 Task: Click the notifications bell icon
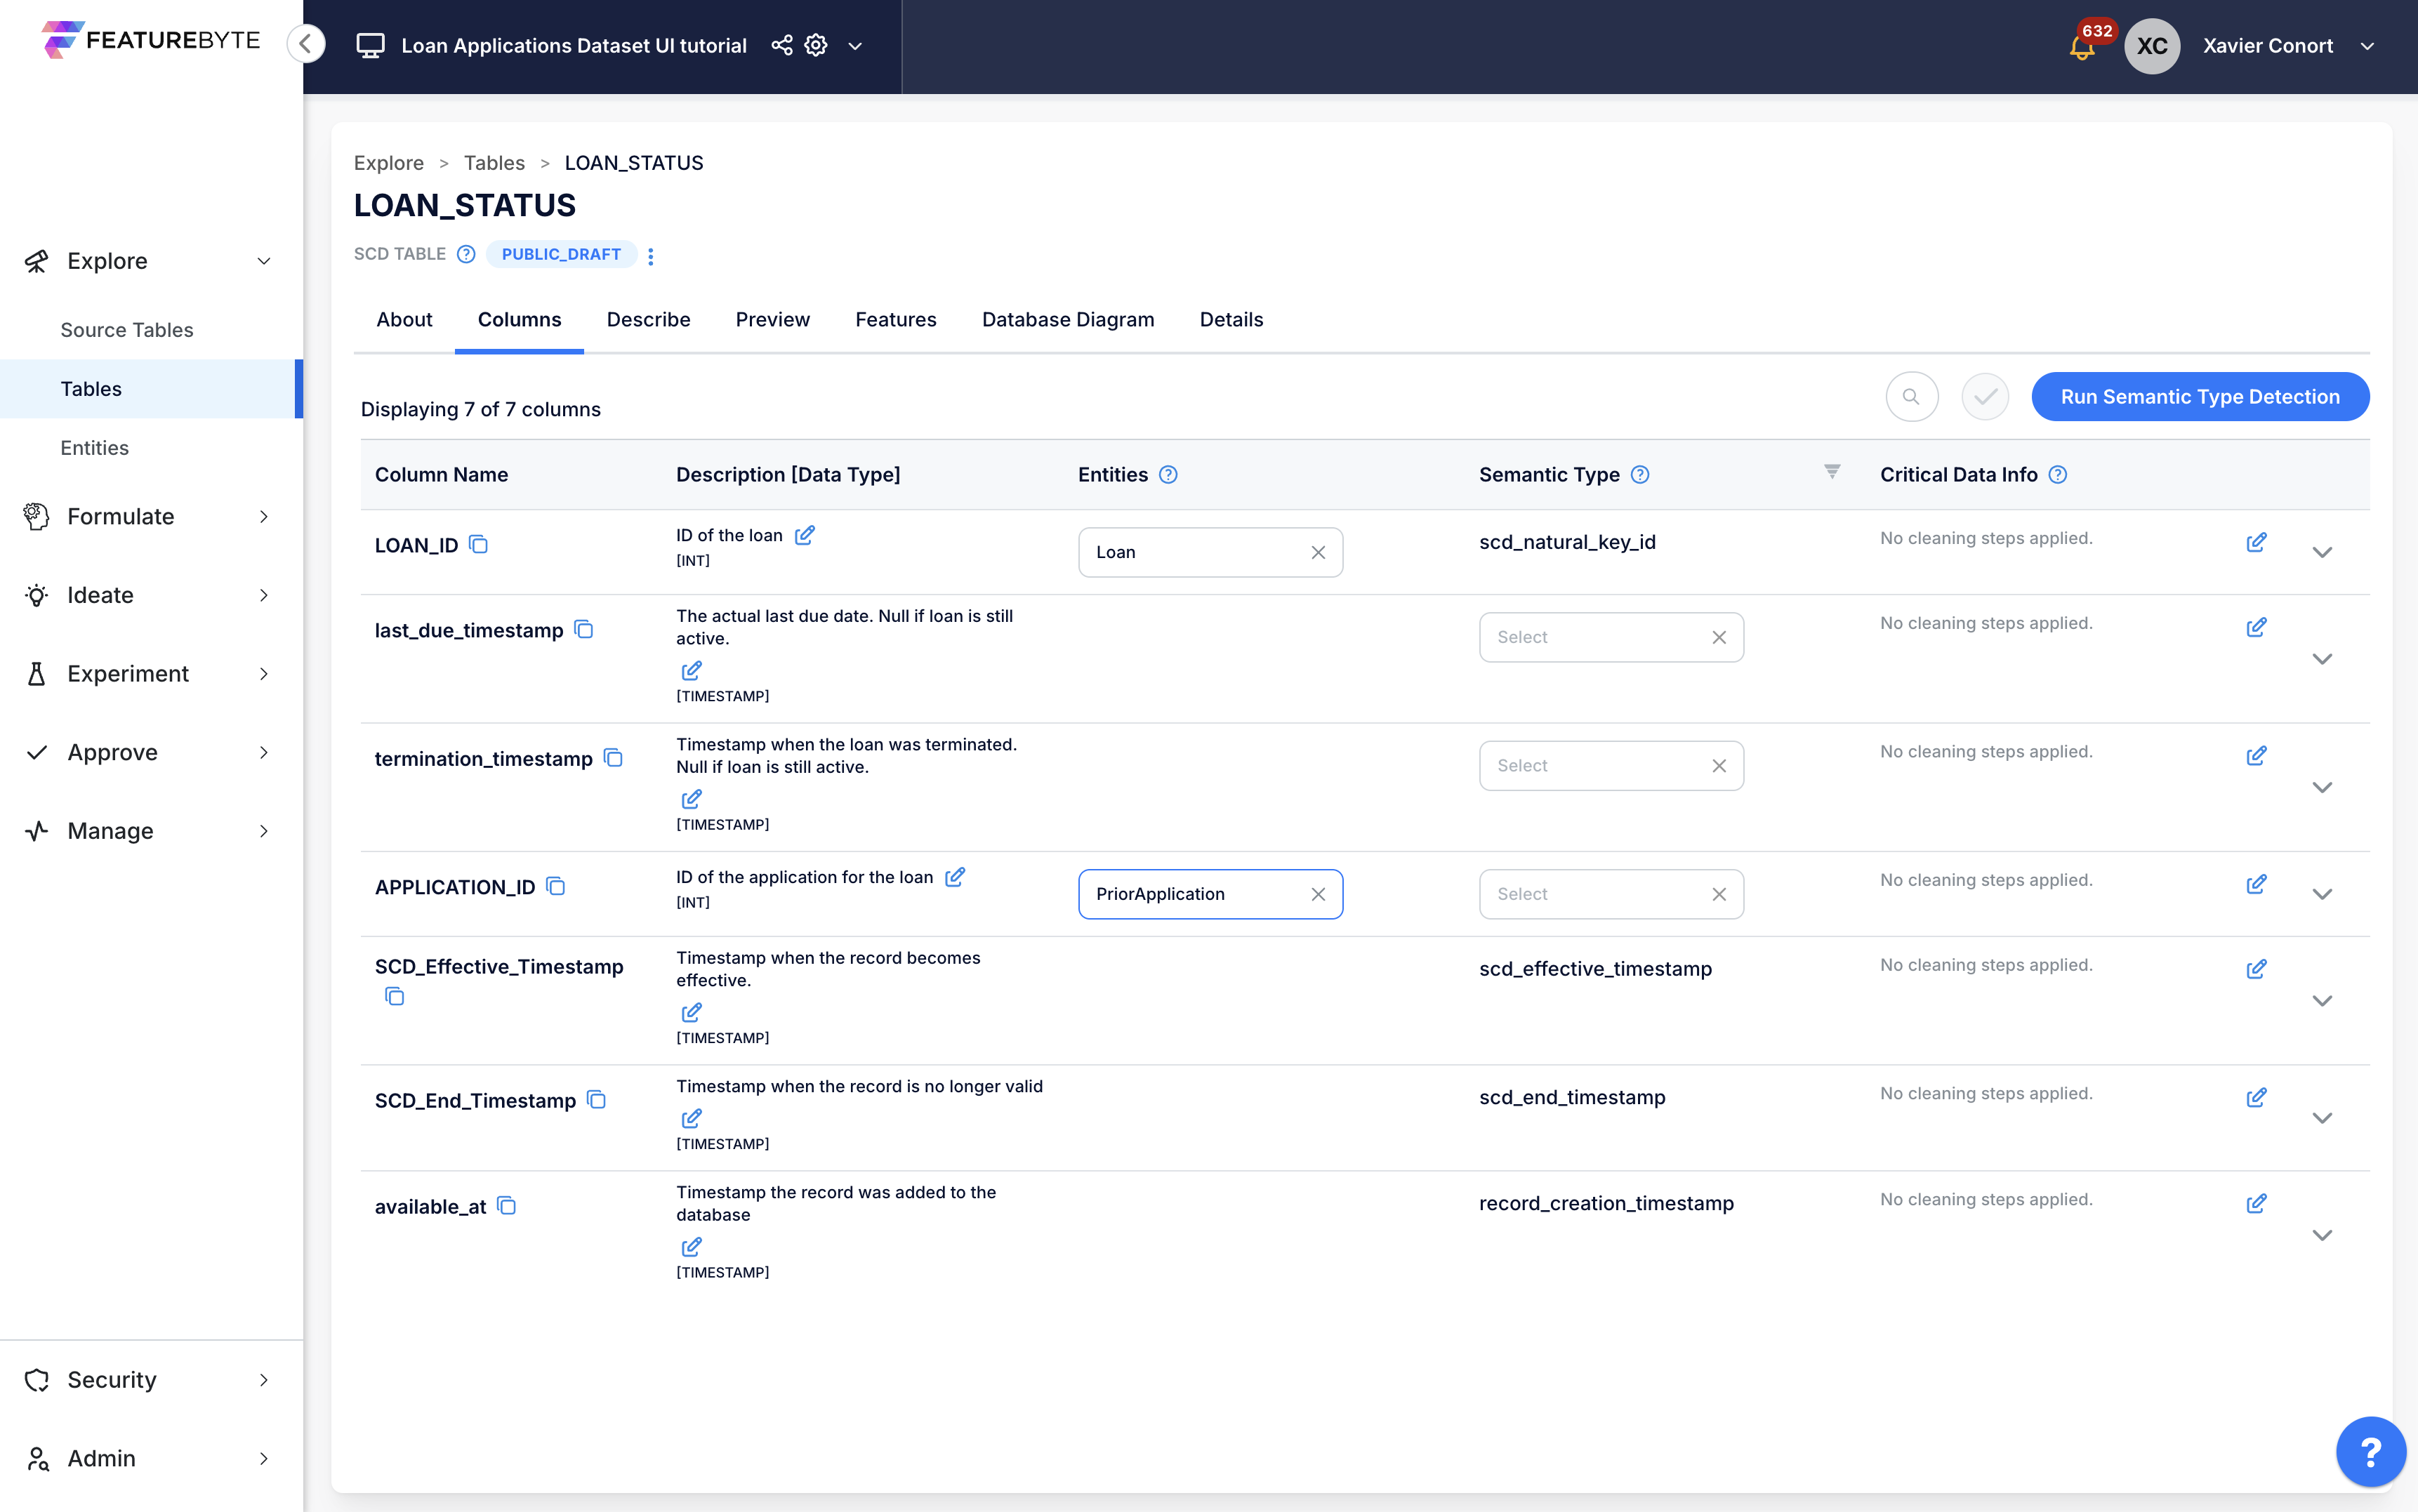[x=2081, y=47]
